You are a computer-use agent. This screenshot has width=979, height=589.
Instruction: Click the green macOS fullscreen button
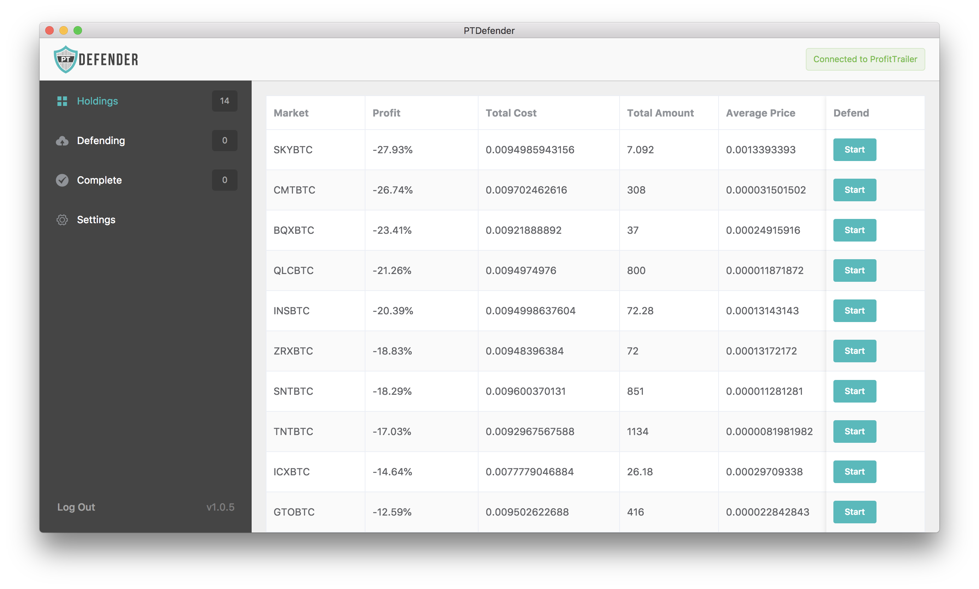[78, 31]
